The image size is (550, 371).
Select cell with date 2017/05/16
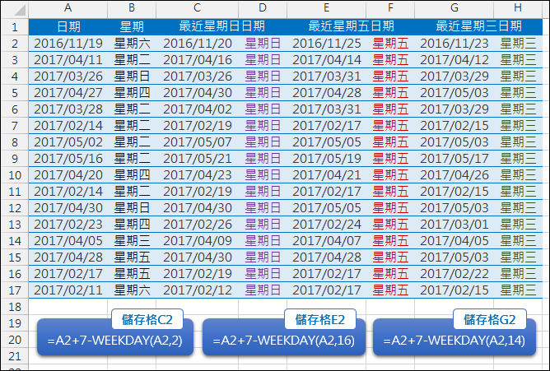point(68,159)
